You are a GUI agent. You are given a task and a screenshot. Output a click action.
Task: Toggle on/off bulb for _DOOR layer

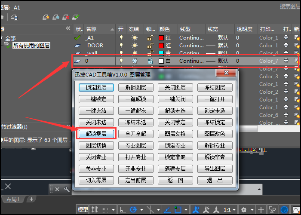coord(121,45)
